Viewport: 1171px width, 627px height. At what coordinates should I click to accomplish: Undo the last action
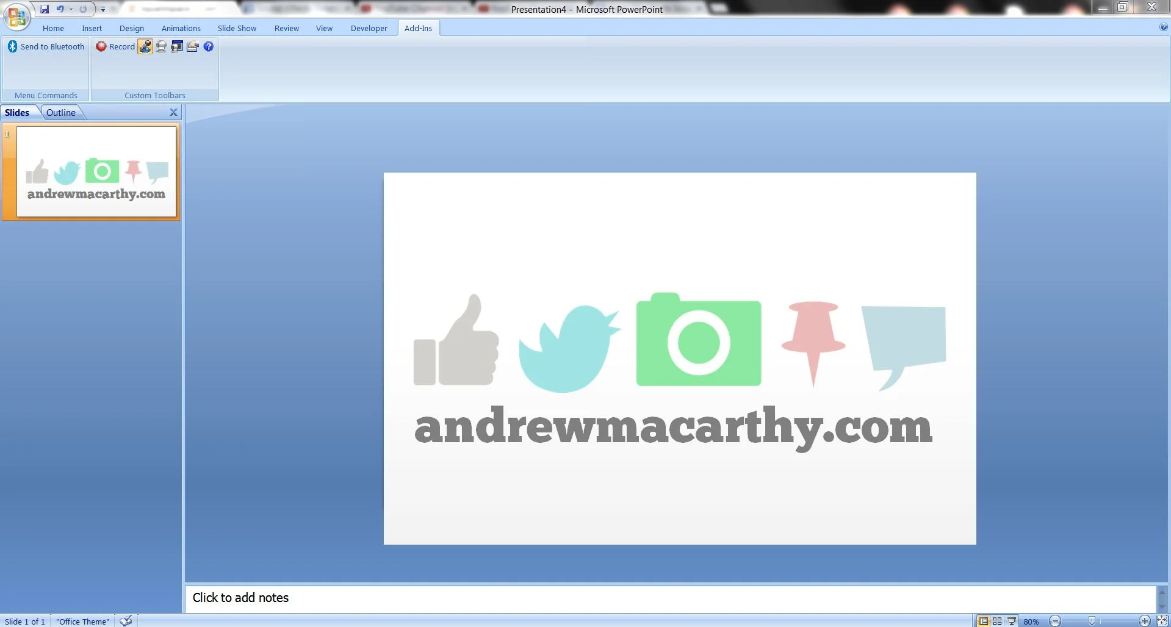click(x=60, y=9)
